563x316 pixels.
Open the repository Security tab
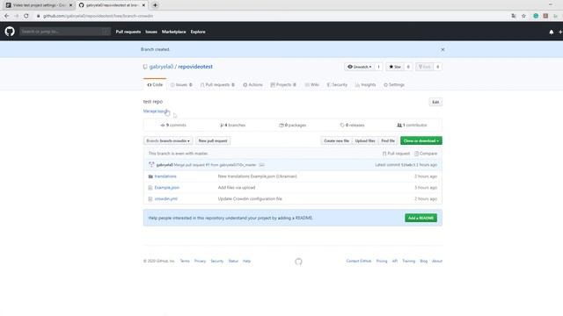pos(337,85)
